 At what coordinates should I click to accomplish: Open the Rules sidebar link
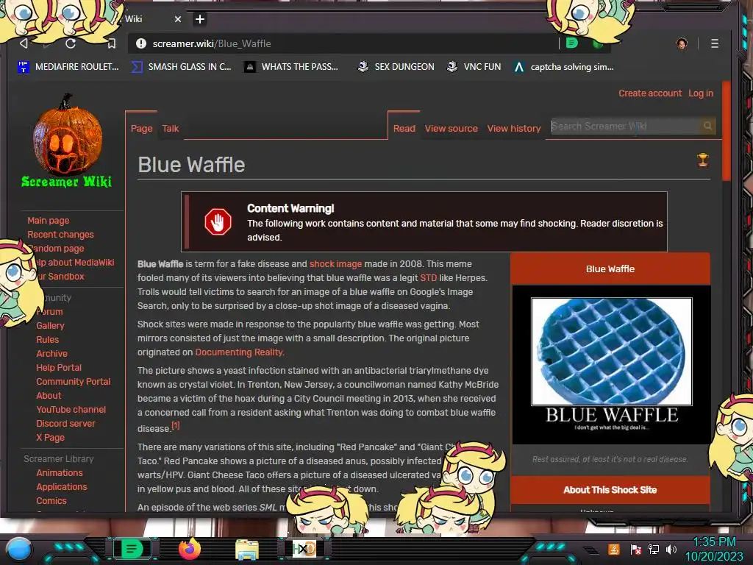point(48,339)
